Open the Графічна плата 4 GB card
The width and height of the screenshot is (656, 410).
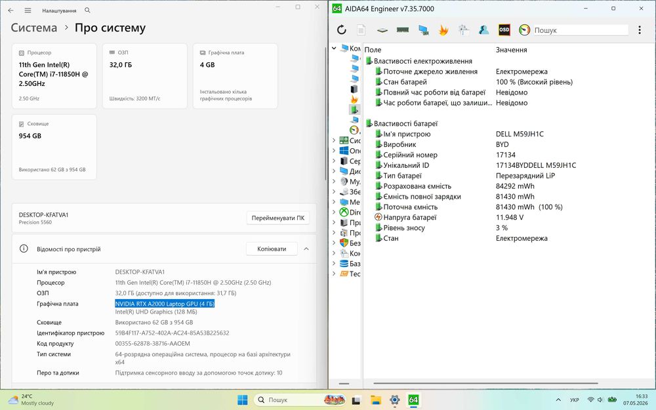pyautogui.click(x=235, y=75)
